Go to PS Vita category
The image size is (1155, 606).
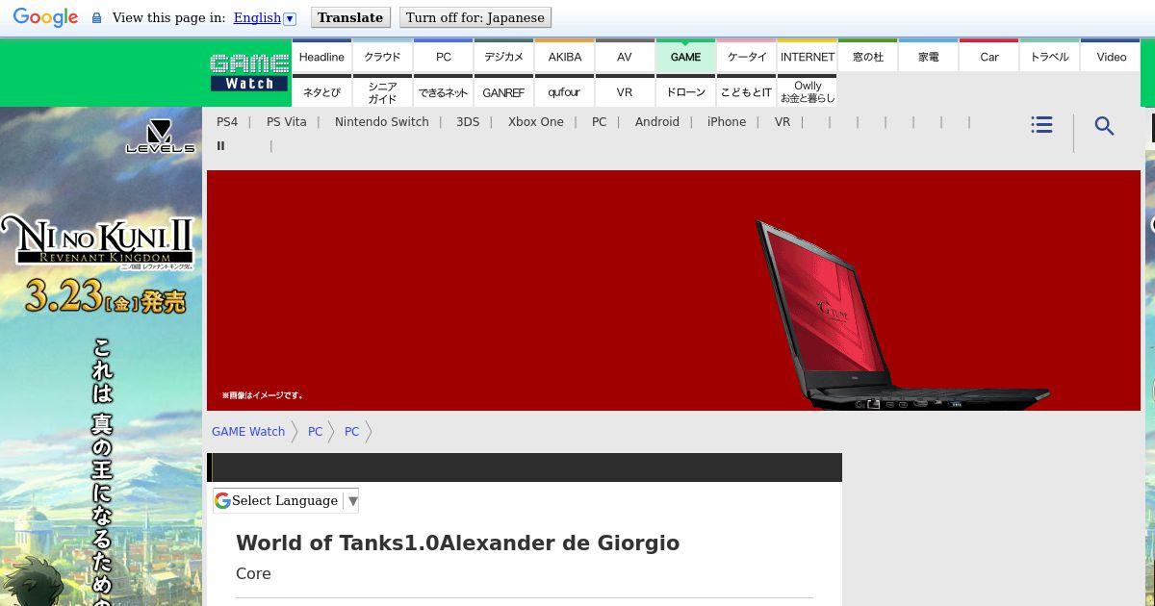coord(287,122)
